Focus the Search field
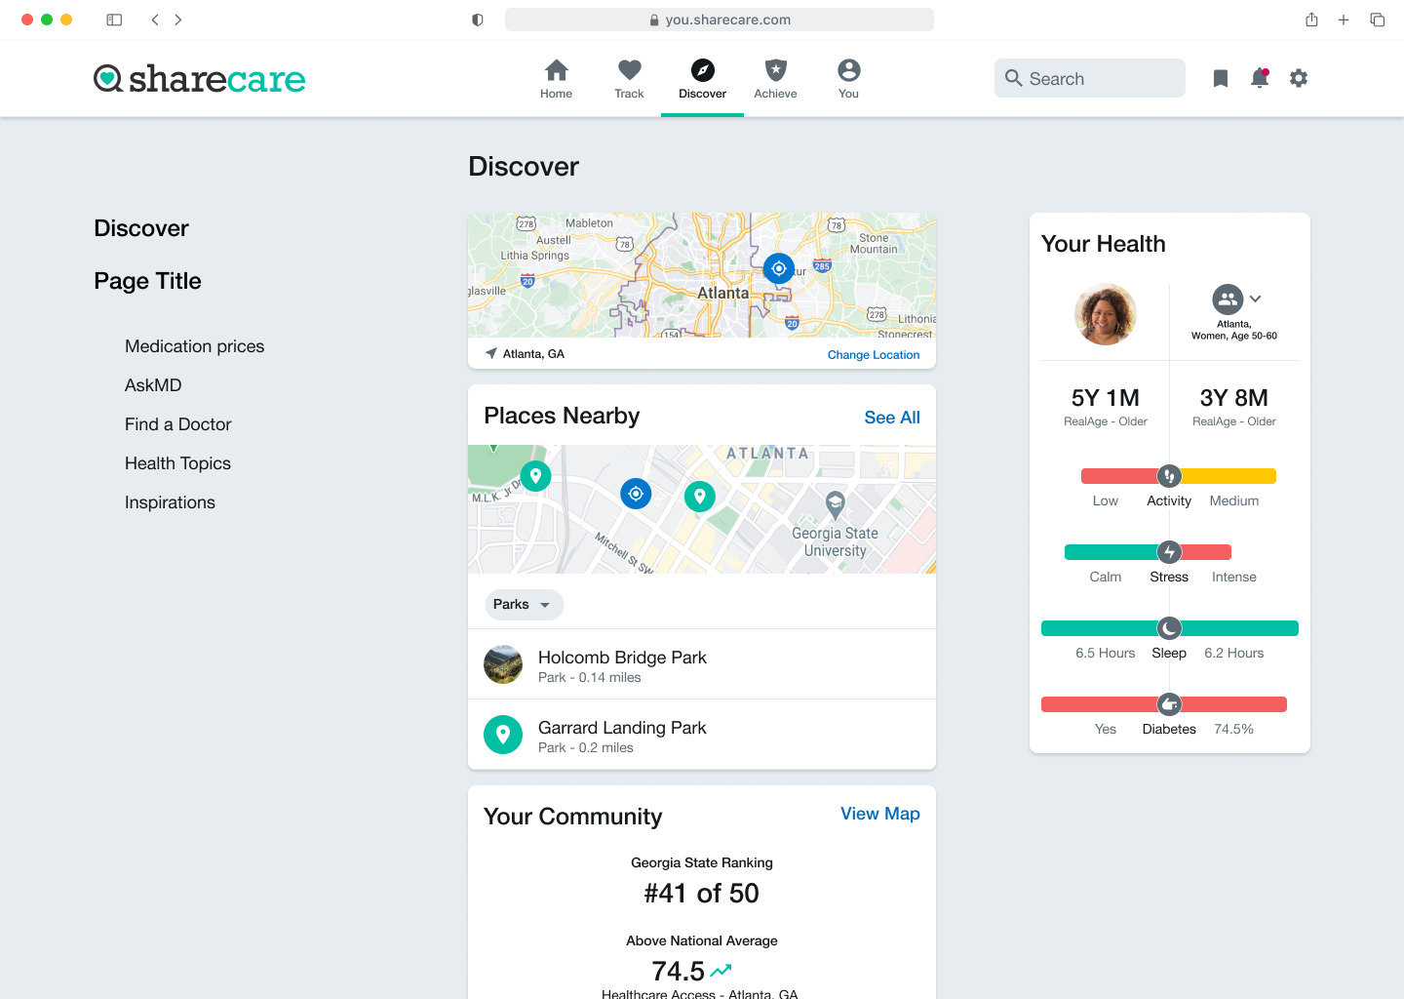The image size is (1404, 999). [x=1090, y=78]
